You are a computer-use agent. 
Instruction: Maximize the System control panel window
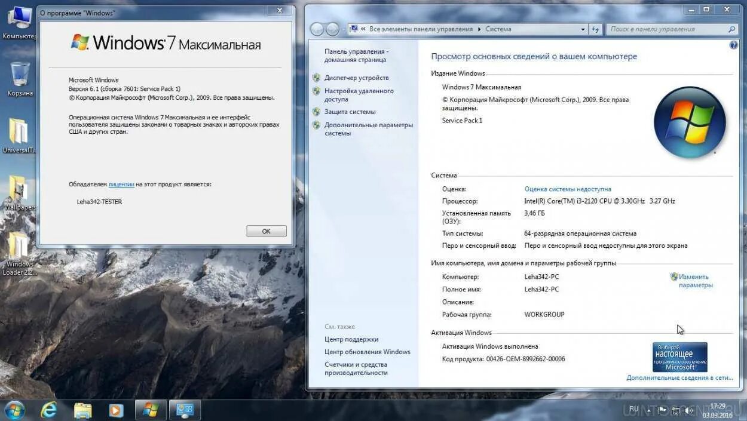pyautogui.click(x=706, y=9)
